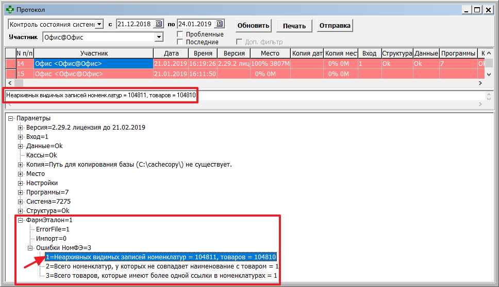Open the end date calendar picker
Screen dimensions: 499x287
click(220, 24)
